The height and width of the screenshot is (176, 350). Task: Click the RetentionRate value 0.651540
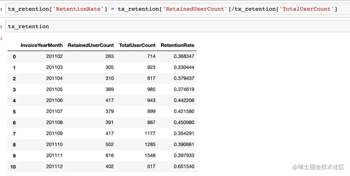(184, 166)
